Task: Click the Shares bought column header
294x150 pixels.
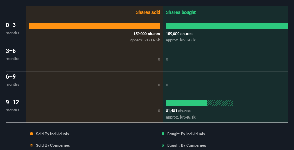Action: coord(181,12)
